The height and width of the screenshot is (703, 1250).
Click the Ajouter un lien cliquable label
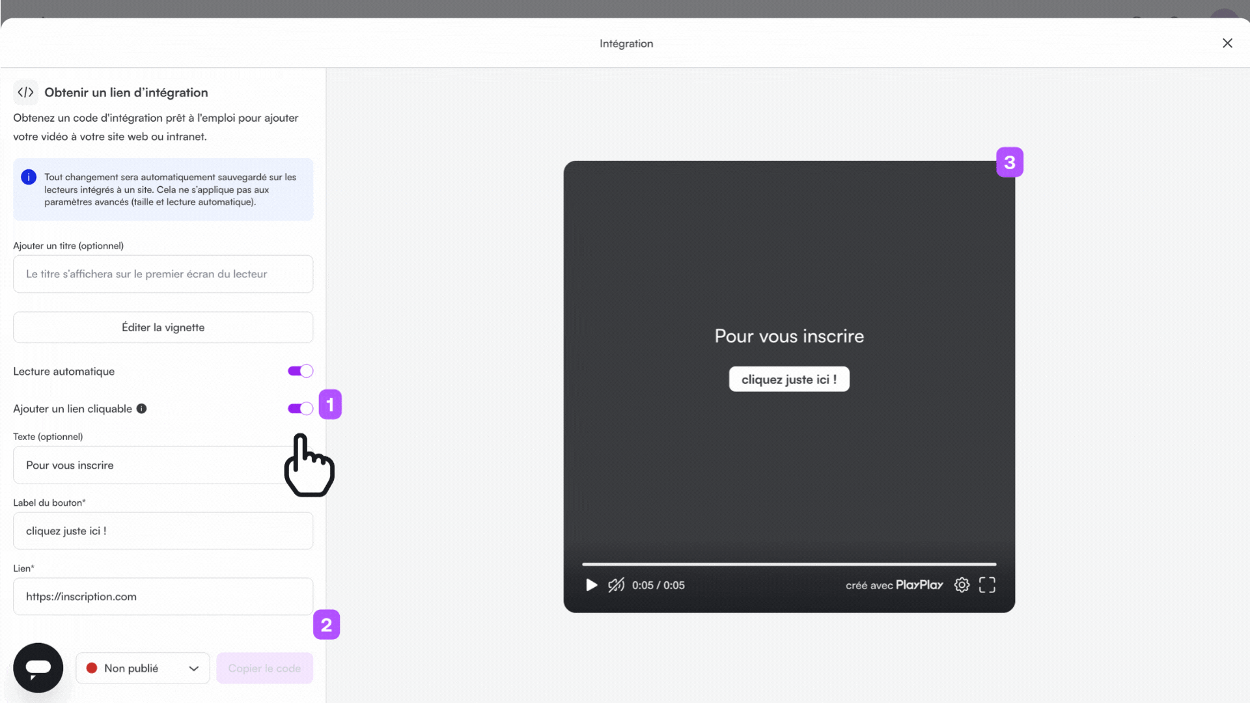tap(72, 409)
